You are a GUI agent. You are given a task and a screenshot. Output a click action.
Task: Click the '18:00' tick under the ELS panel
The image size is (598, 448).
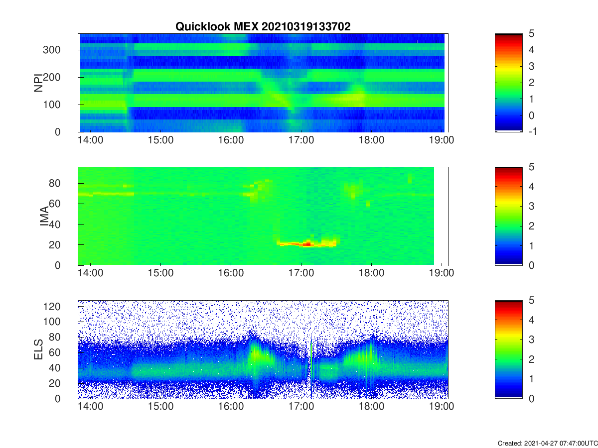click(371, 407)
